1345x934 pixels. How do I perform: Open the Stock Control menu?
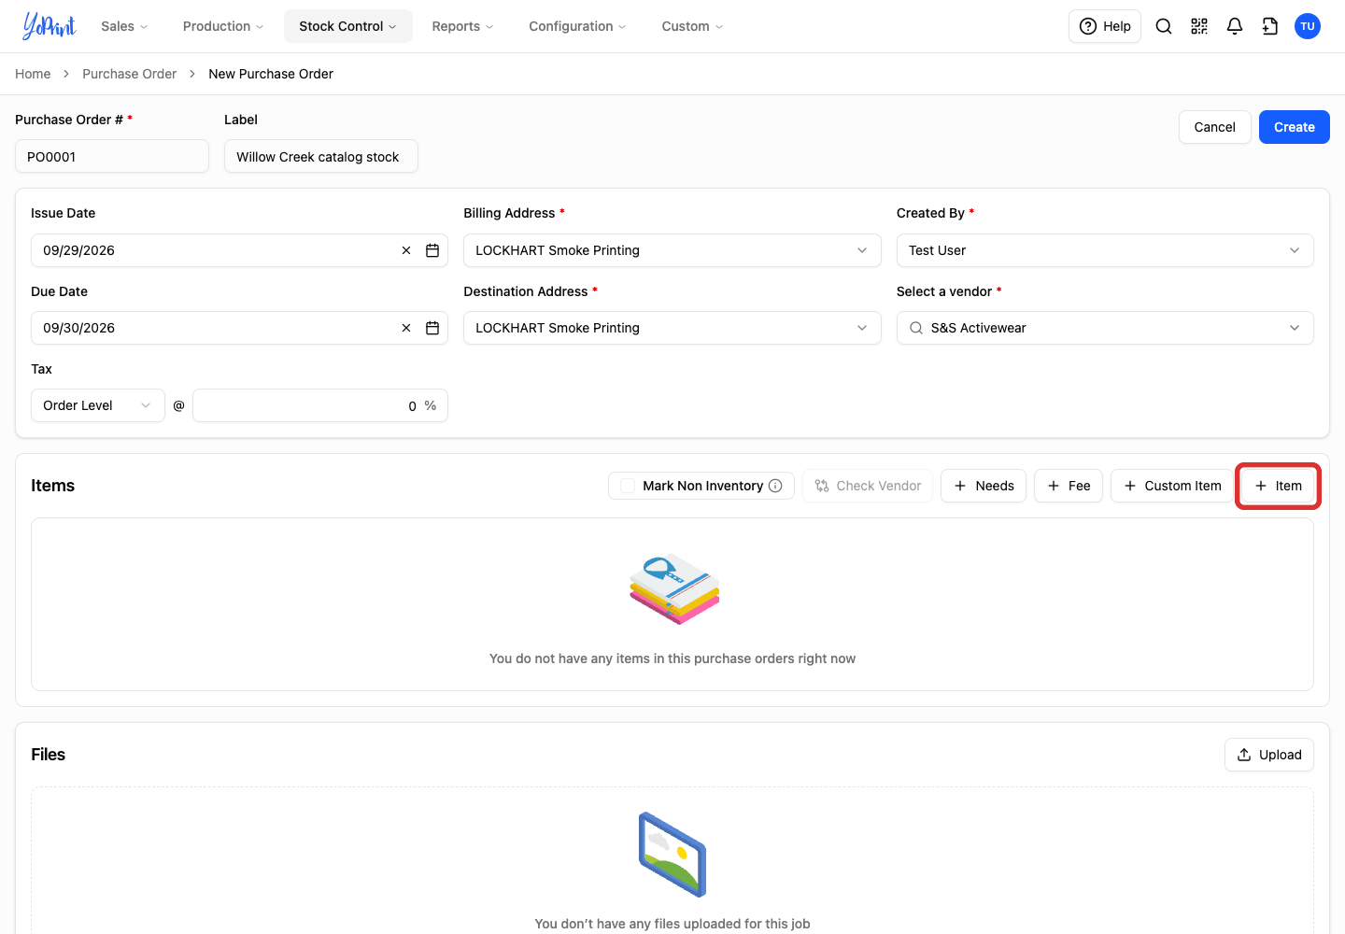pyautogui.click(x=347, y=26)
